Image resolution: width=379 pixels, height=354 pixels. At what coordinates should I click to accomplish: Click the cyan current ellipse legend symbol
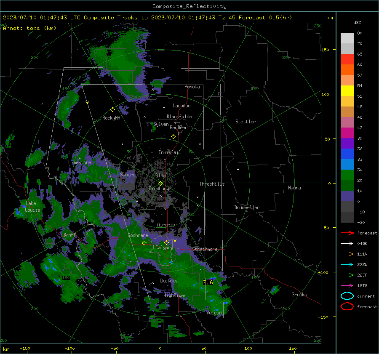pos(347,296)
